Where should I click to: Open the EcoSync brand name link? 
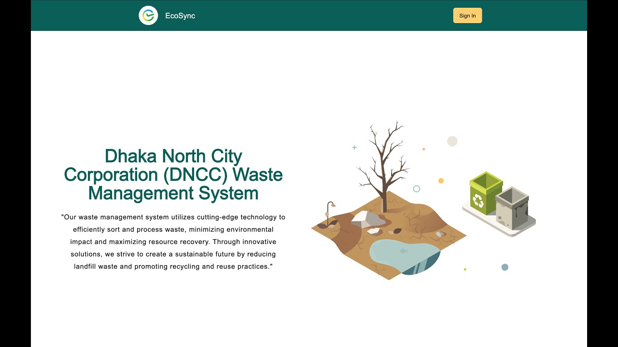pyautogui.click(x=180, y=15)
